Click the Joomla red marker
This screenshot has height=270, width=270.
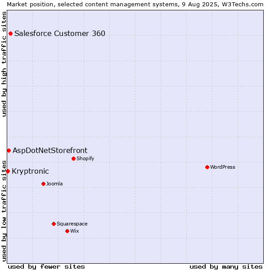click(x=43, y=184)
